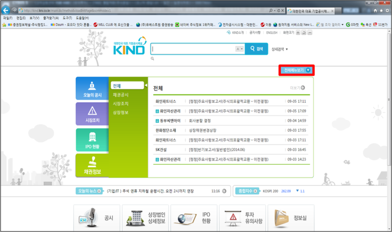This screenshot has height=232, width=392.
Task: Click the browser forward arrow button
Action: click(14, 11)
